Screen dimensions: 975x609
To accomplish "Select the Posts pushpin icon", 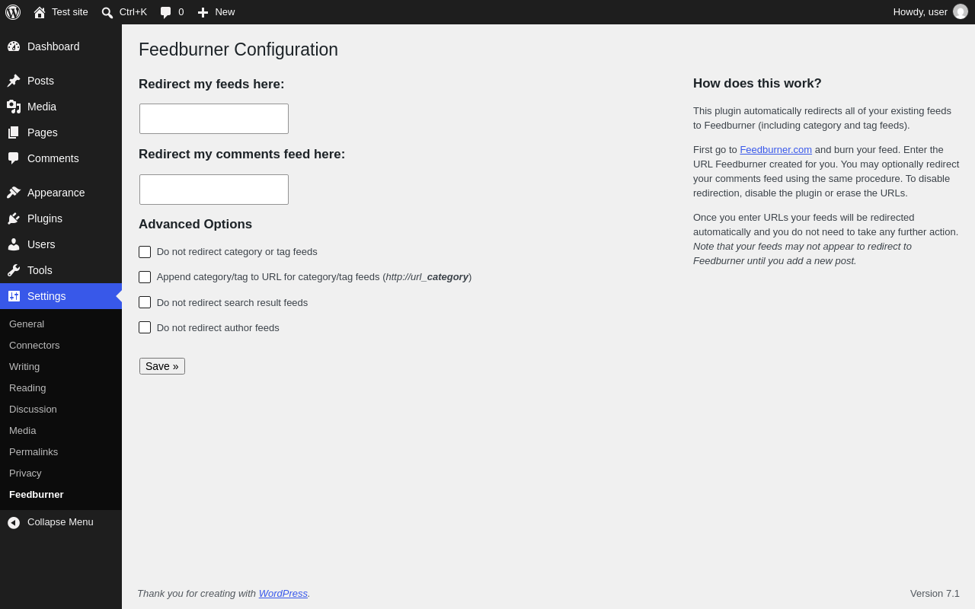I will point(14,81).
